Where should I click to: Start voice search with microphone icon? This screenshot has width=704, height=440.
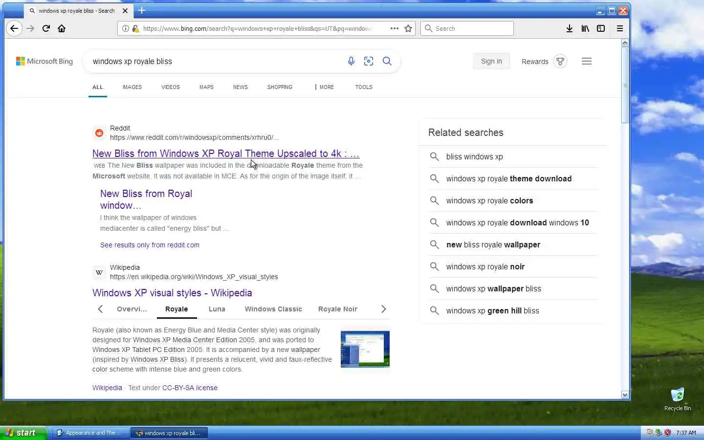coord(351,61)
